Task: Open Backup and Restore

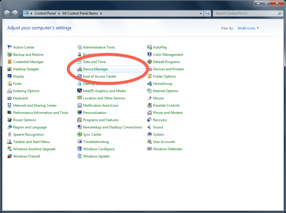Action: 28,54
